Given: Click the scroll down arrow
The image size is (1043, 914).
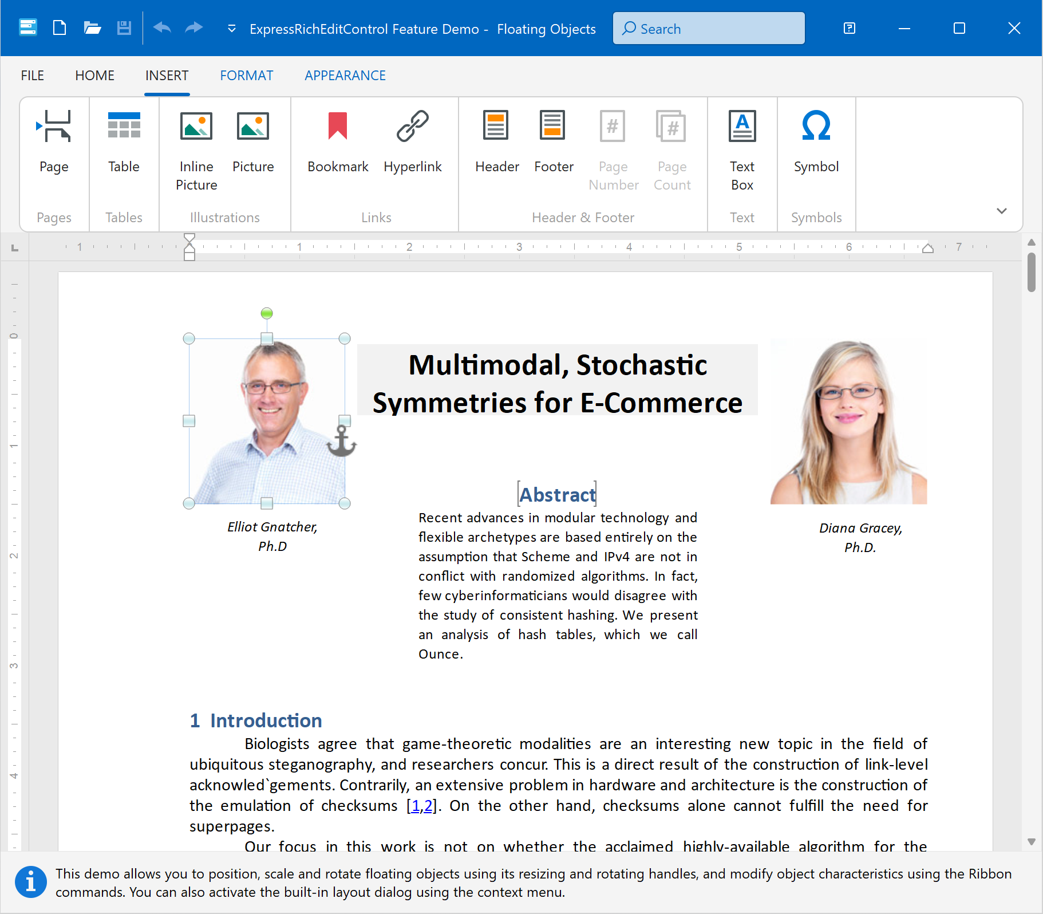Looking at the screenshot, I should coord(1032,842).
